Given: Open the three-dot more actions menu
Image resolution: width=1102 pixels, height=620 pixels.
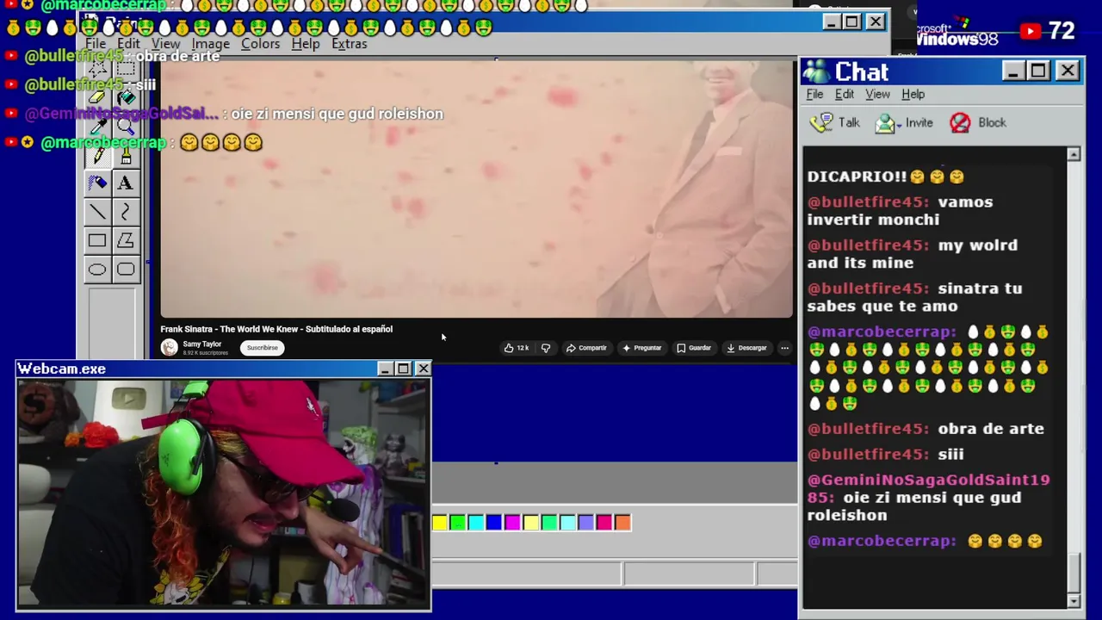Looking at the screenshot, I should [x=784, y=348].
